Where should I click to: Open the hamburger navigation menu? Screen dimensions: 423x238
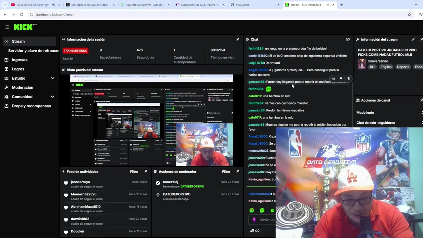[7, 27]
